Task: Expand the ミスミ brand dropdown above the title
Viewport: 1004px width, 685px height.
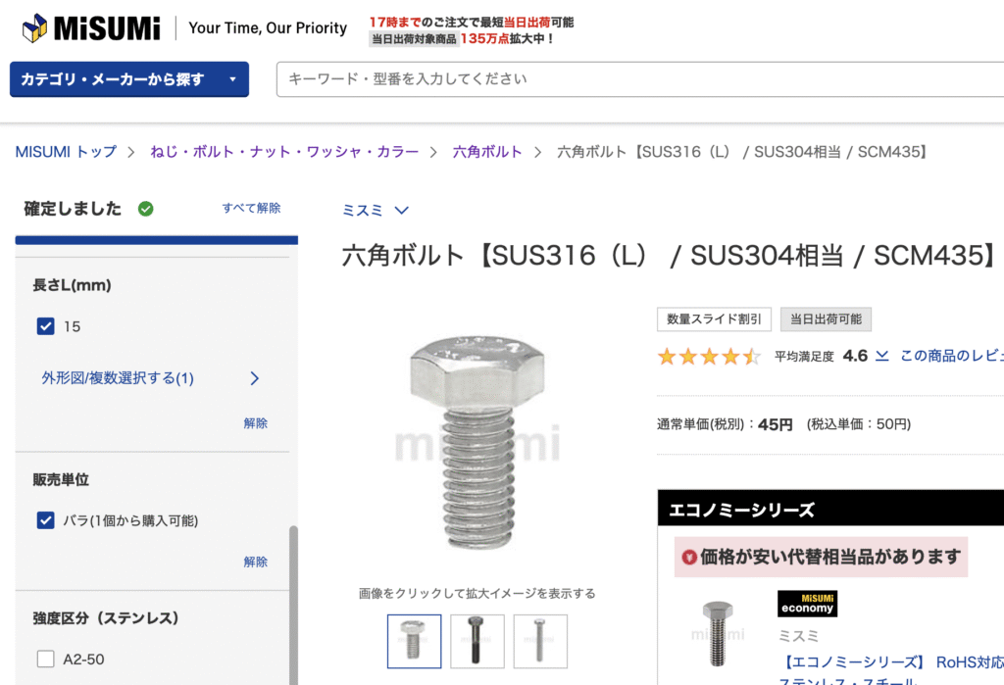Action: (376, 210)
